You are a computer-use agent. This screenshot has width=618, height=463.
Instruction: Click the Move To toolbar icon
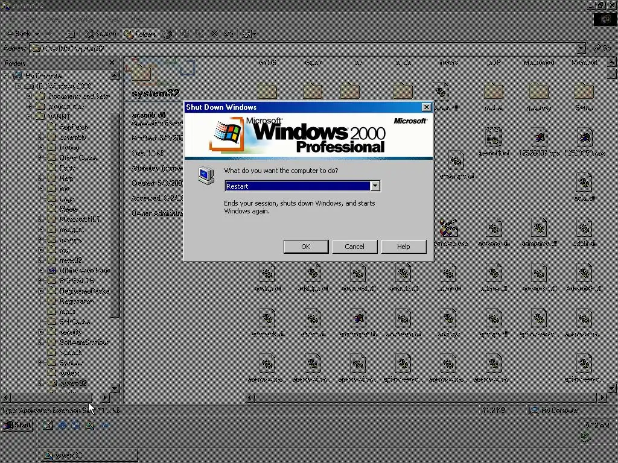185,34
